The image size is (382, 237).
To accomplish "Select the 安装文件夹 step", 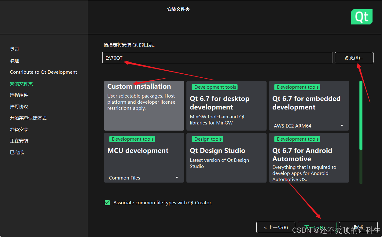I will coord(21,83).
